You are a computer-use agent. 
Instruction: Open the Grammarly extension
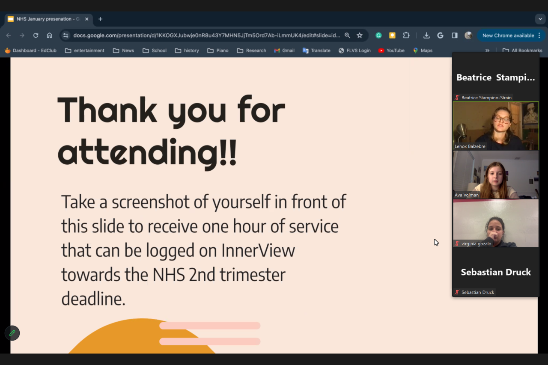(x=378, y=36)
